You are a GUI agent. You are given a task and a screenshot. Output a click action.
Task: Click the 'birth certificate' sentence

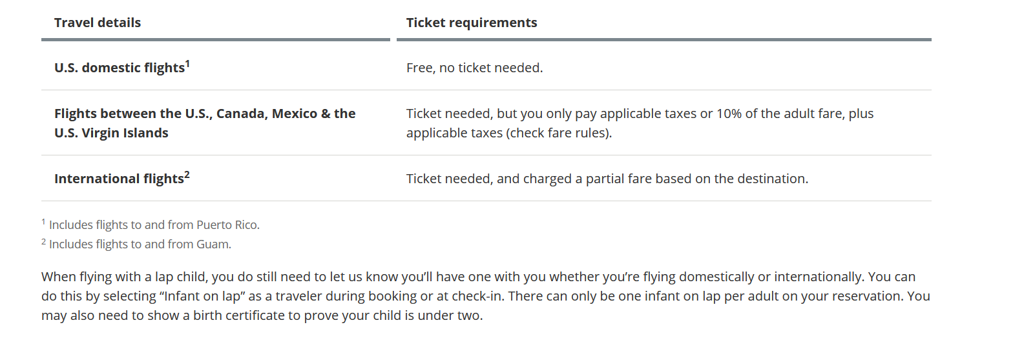262,315
